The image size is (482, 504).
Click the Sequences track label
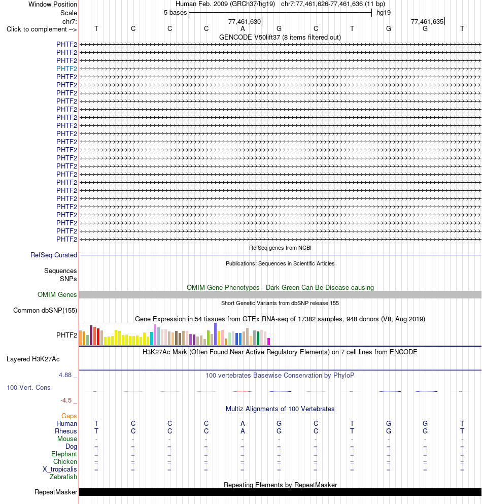point(60,271)
